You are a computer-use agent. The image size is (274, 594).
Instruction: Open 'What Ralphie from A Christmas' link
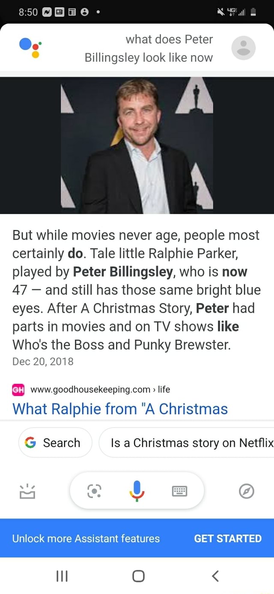pos(120,409)
